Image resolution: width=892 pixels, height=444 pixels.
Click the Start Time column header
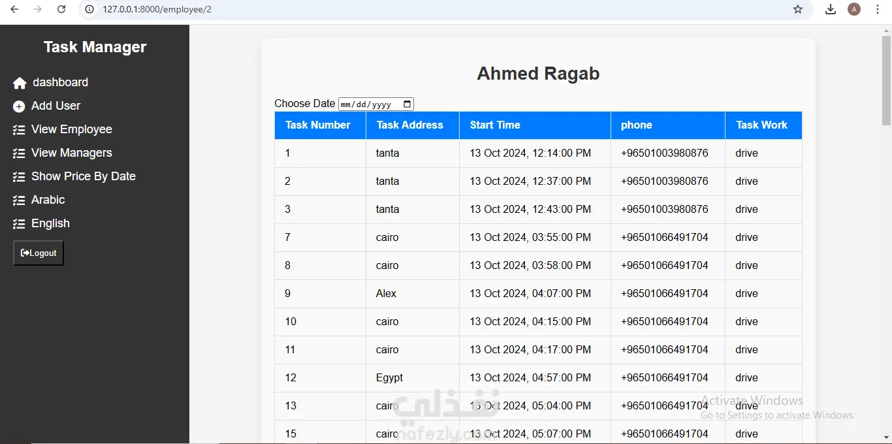pyautogui.click(x=535, y=125)
